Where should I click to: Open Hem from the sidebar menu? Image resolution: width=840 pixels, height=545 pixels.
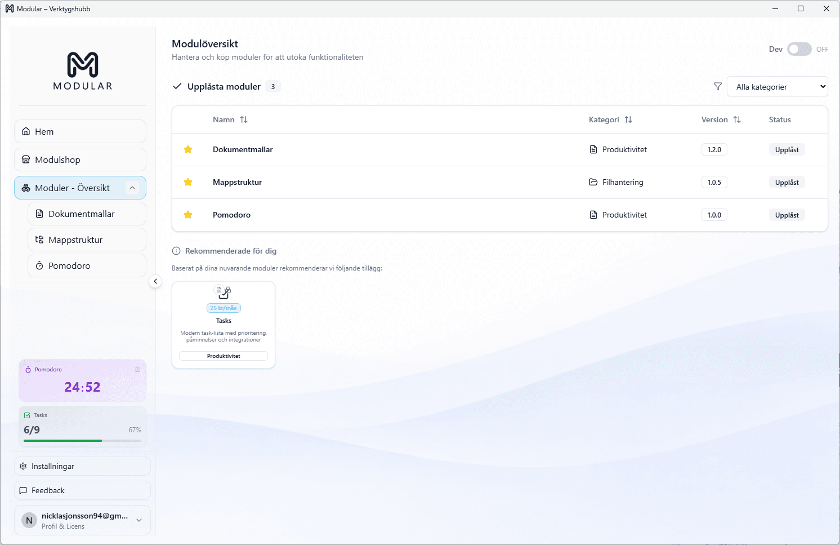tap(44, 131)
